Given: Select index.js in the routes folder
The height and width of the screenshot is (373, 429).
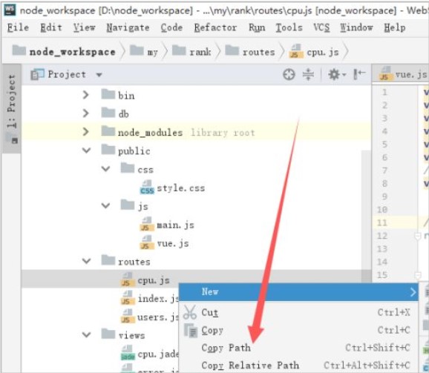Looking at the screenshot, I should click(x=158, y=298).
